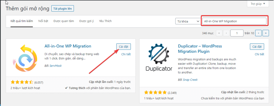Viewport: 274px width, 106px height.
Task: Click the All-in-One WP Migration star rating
Action: (22, 82)
